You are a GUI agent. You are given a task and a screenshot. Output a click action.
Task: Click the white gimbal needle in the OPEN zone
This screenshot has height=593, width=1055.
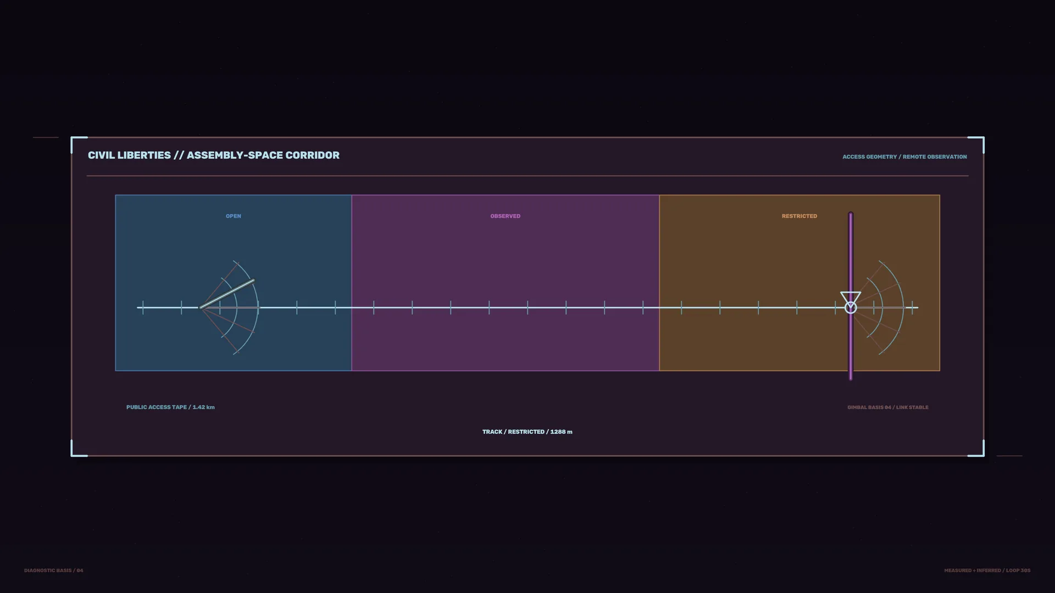227,294
